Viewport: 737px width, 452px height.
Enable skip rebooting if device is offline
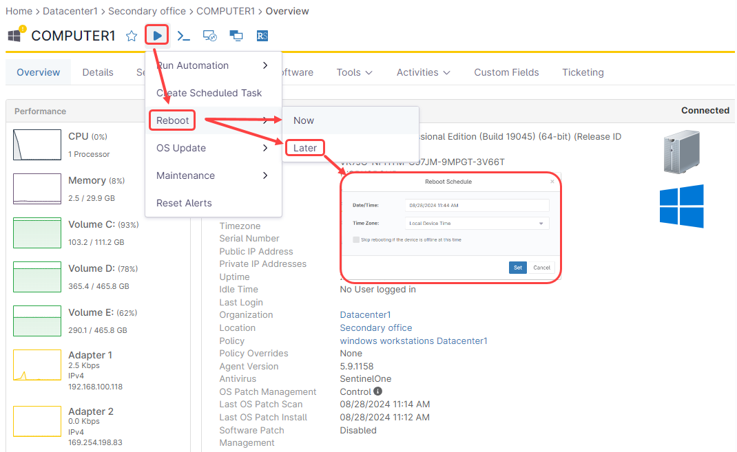click(356, 239)
